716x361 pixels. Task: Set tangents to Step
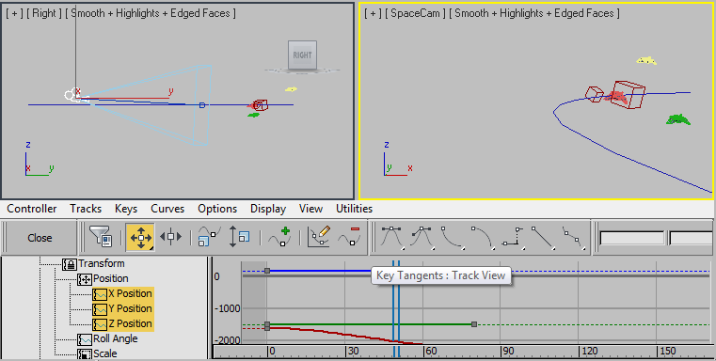[513, 237]
